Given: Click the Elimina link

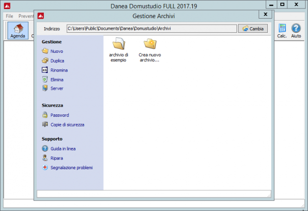Looking at the screenshot, I should click(x=57, y=80).
